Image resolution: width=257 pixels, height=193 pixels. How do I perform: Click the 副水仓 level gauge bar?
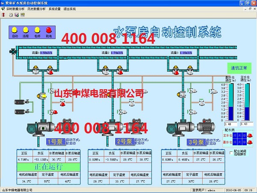(231, 102)
